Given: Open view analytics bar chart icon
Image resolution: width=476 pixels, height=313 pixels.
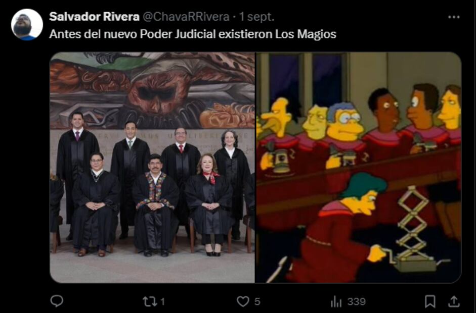Looking at the screenshot, I should (336, 301).
